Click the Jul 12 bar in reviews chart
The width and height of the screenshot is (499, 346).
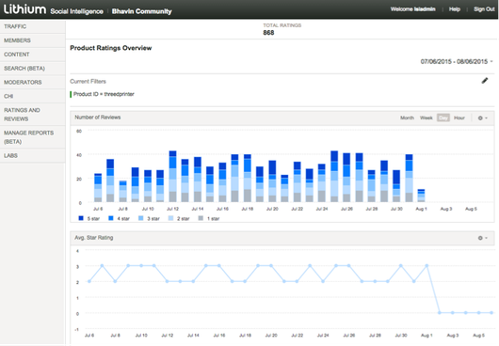[x=172, y=177]
